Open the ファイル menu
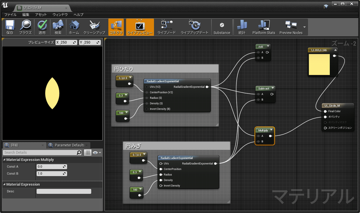Screen dimensions: 360x213 10,14
